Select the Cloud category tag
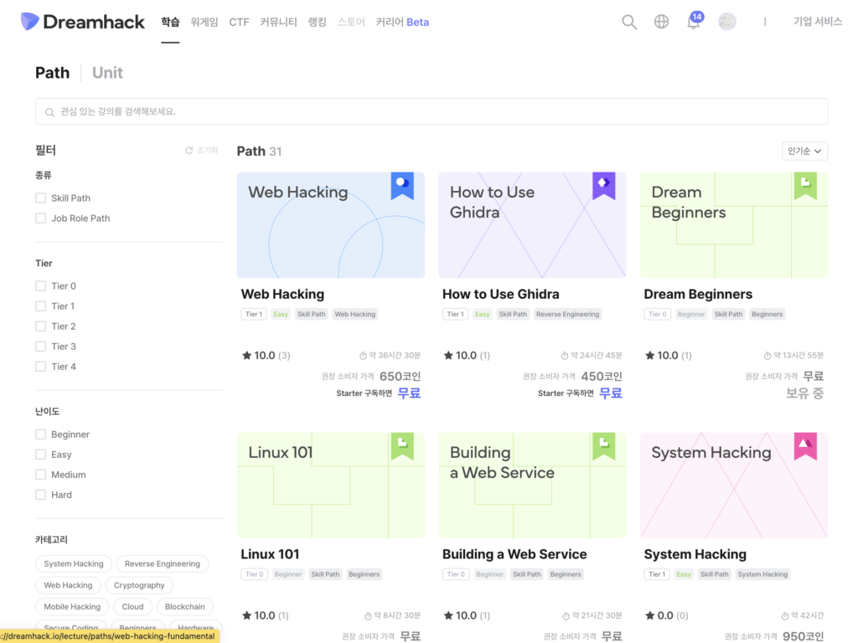858x643 pixels. click(x=133, y=606)
